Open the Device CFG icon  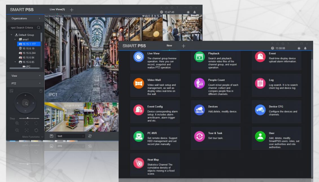[x=260, y=110]
